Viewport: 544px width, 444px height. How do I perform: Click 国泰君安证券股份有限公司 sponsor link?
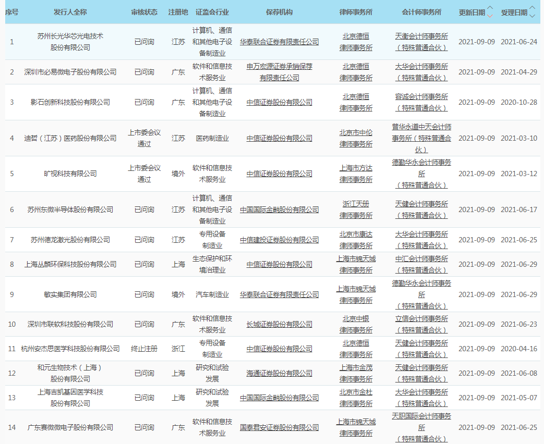click(x=279, y=427)
